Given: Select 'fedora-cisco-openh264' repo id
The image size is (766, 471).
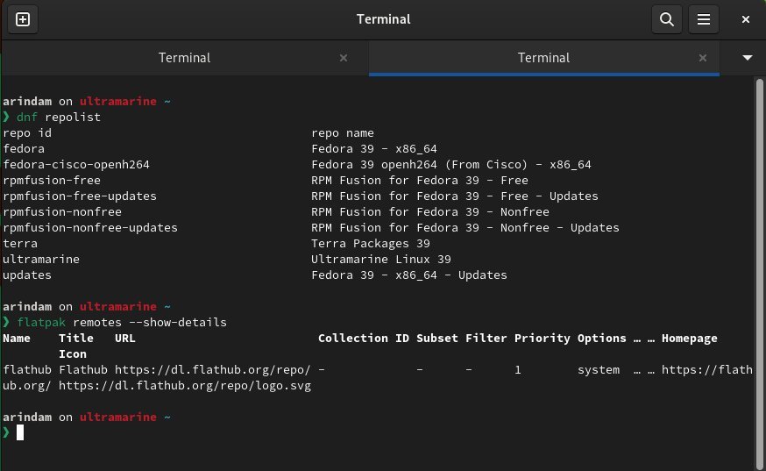Looking at the screenshot, I should click(76, 164).
